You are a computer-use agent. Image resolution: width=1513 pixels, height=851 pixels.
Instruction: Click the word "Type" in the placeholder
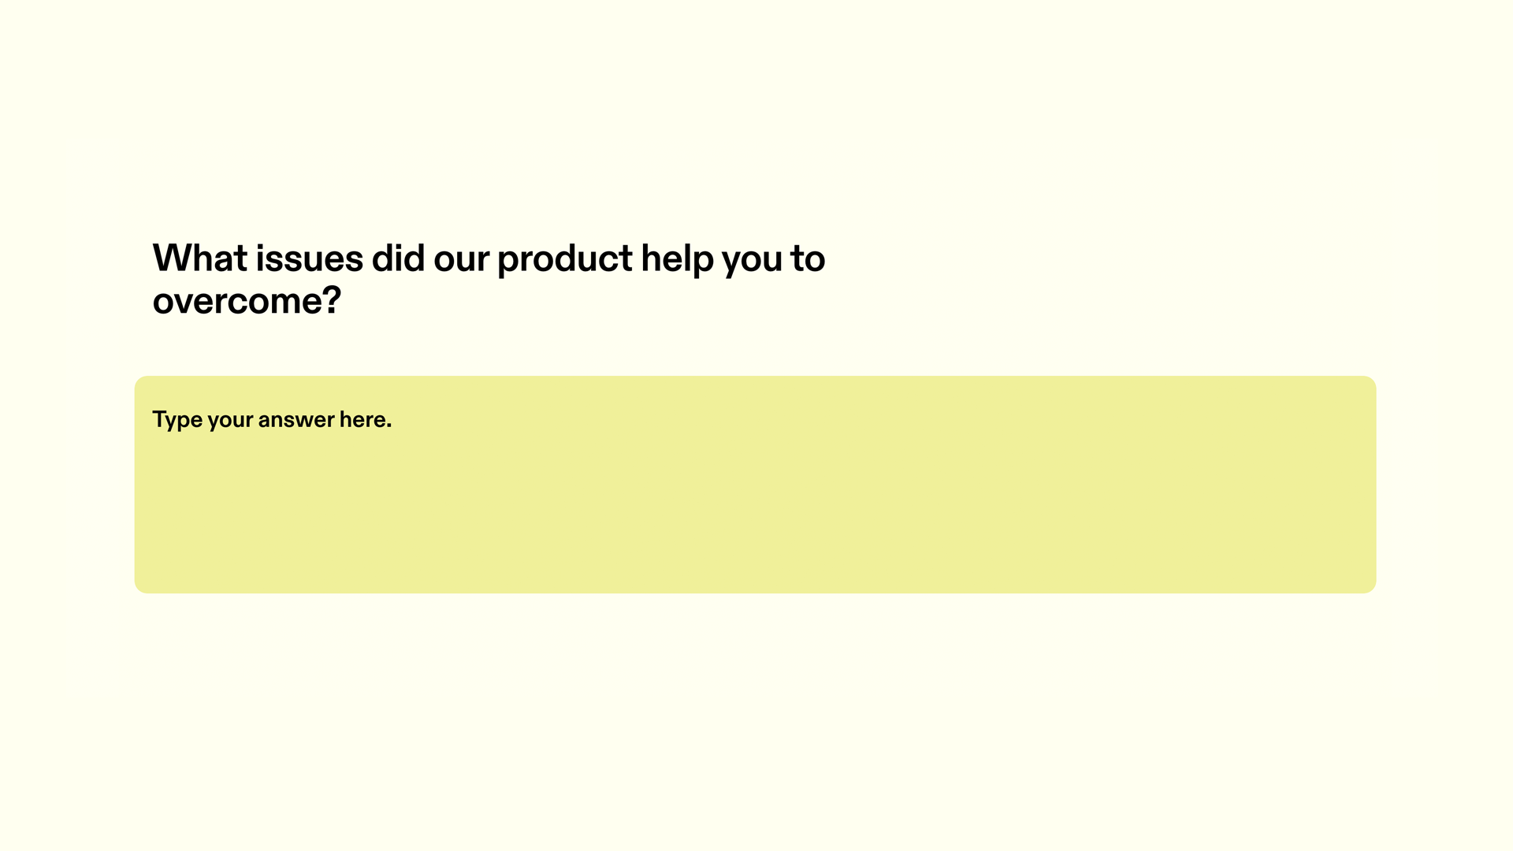coord(177,420)
